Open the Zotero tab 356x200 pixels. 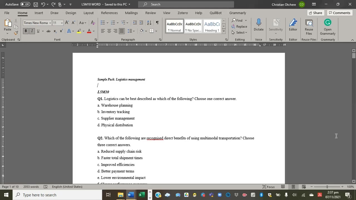[x=182, y=13]
